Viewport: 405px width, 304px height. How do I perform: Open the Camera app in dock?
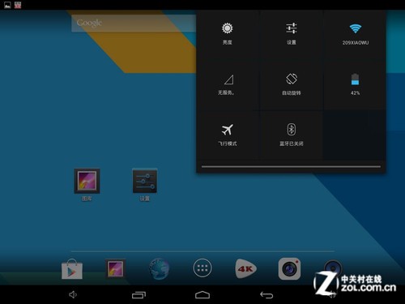coord(289,268)
